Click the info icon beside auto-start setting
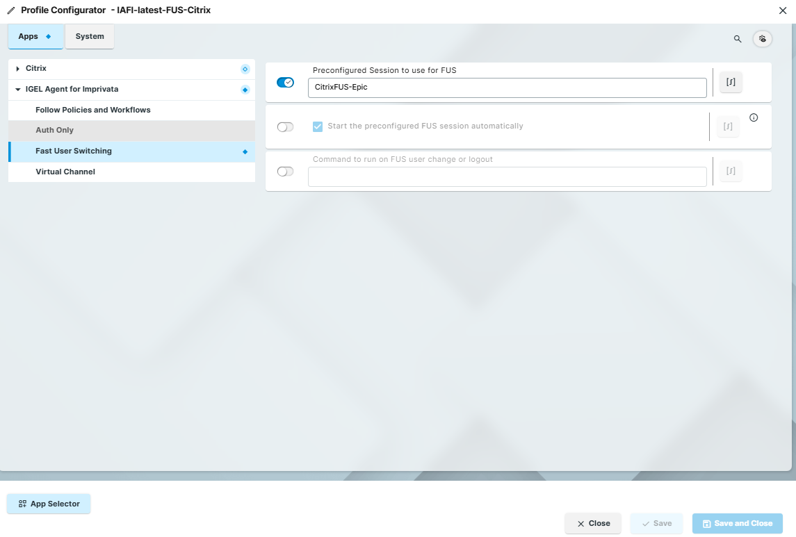 tap(754, 117)
